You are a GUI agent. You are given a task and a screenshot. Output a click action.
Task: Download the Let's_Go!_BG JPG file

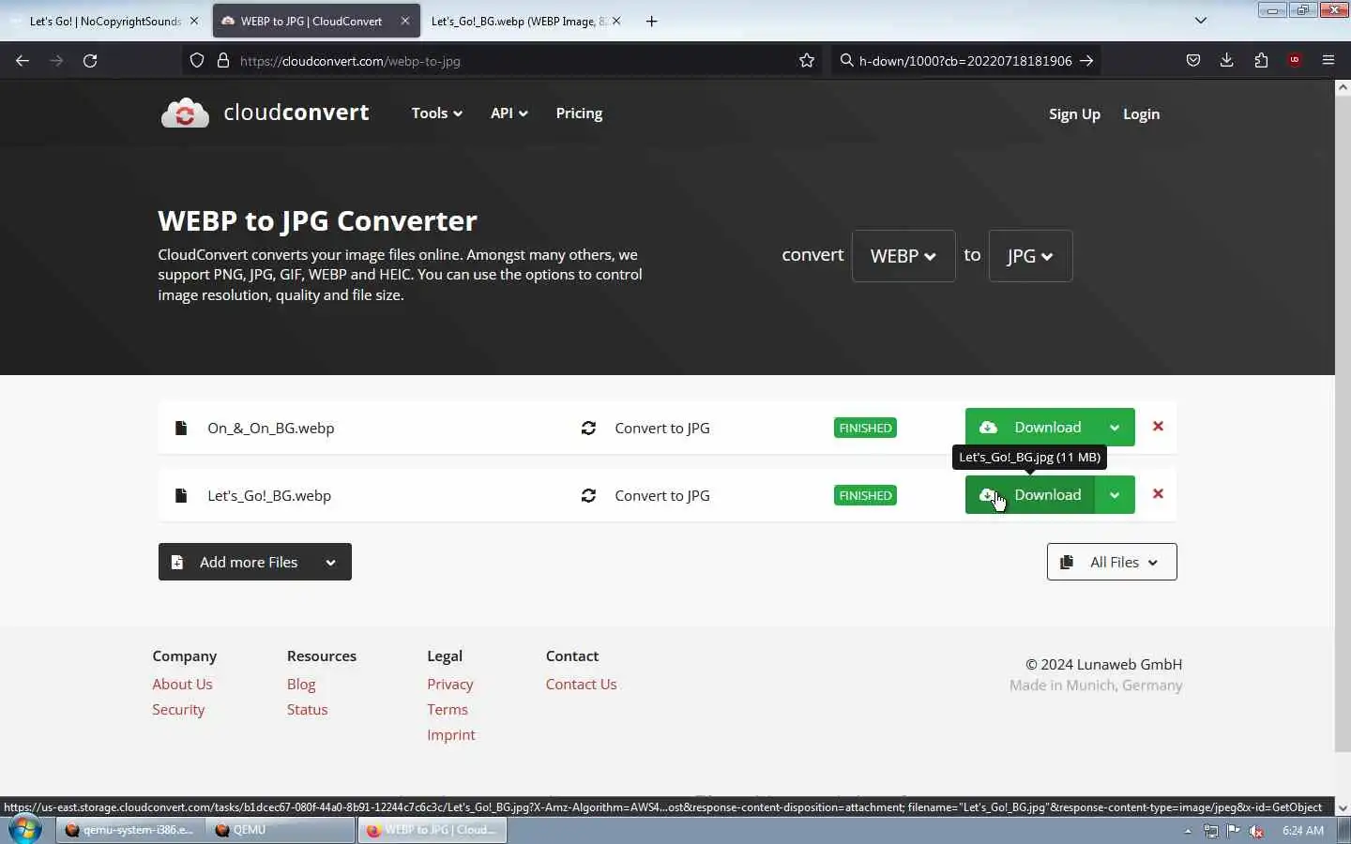1030,495
